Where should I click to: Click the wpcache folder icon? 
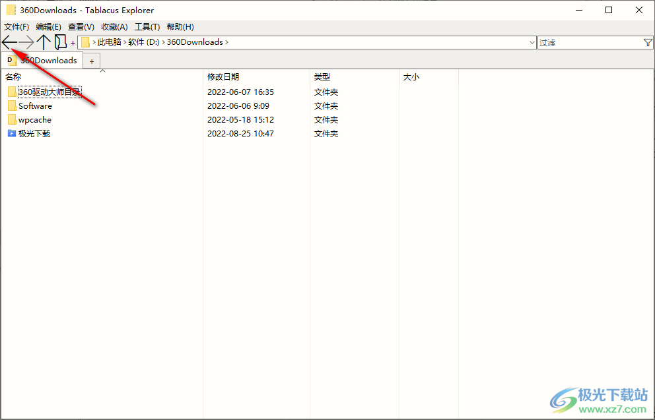pyautogui.click(x=12, y=120)
